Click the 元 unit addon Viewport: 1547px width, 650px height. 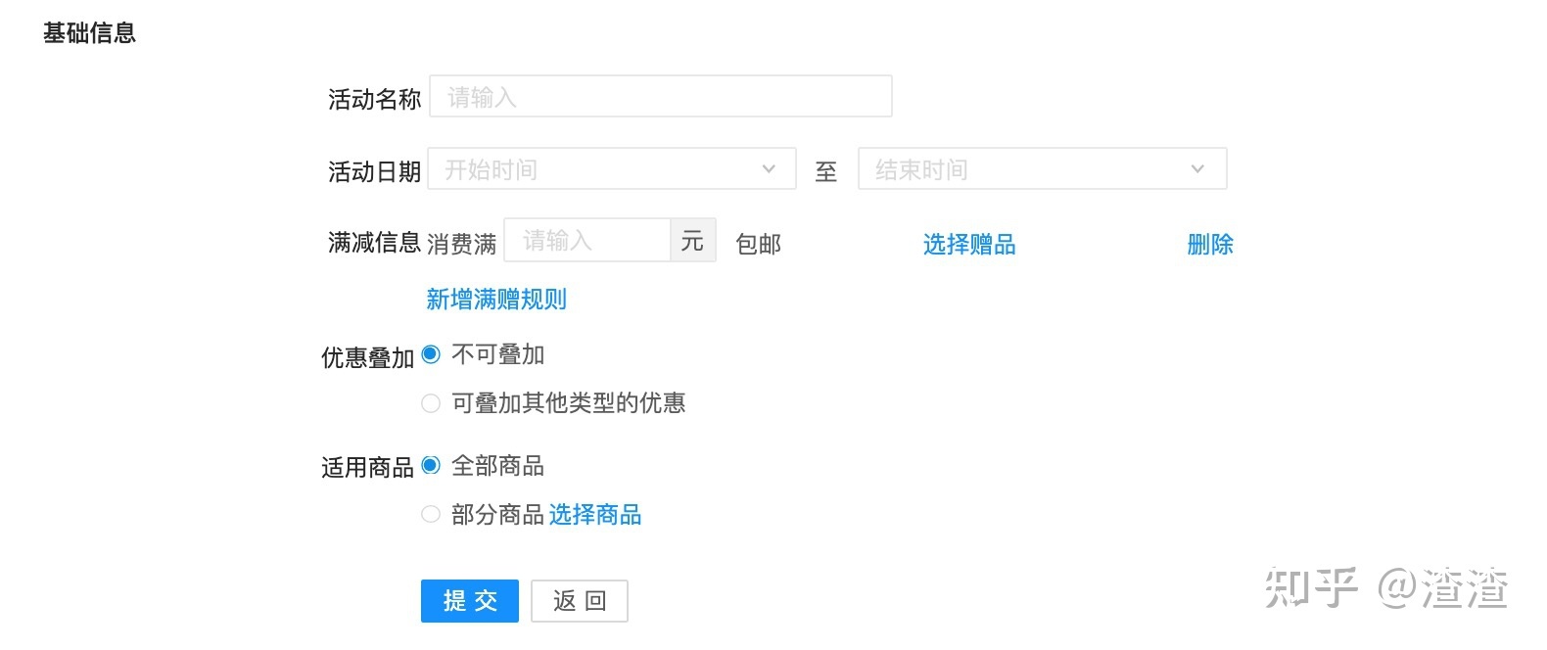(x=693, y=240)
